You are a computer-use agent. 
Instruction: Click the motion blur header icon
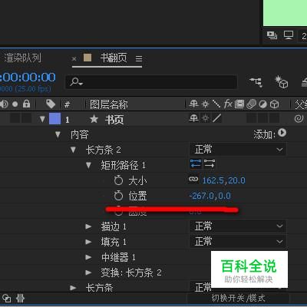click(251, 104)
